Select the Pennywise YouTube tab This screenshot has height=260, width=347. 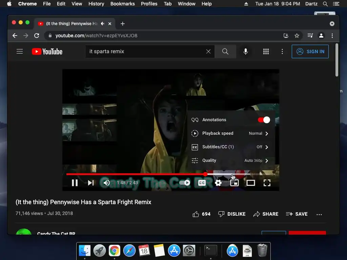(x=74, y=24)
